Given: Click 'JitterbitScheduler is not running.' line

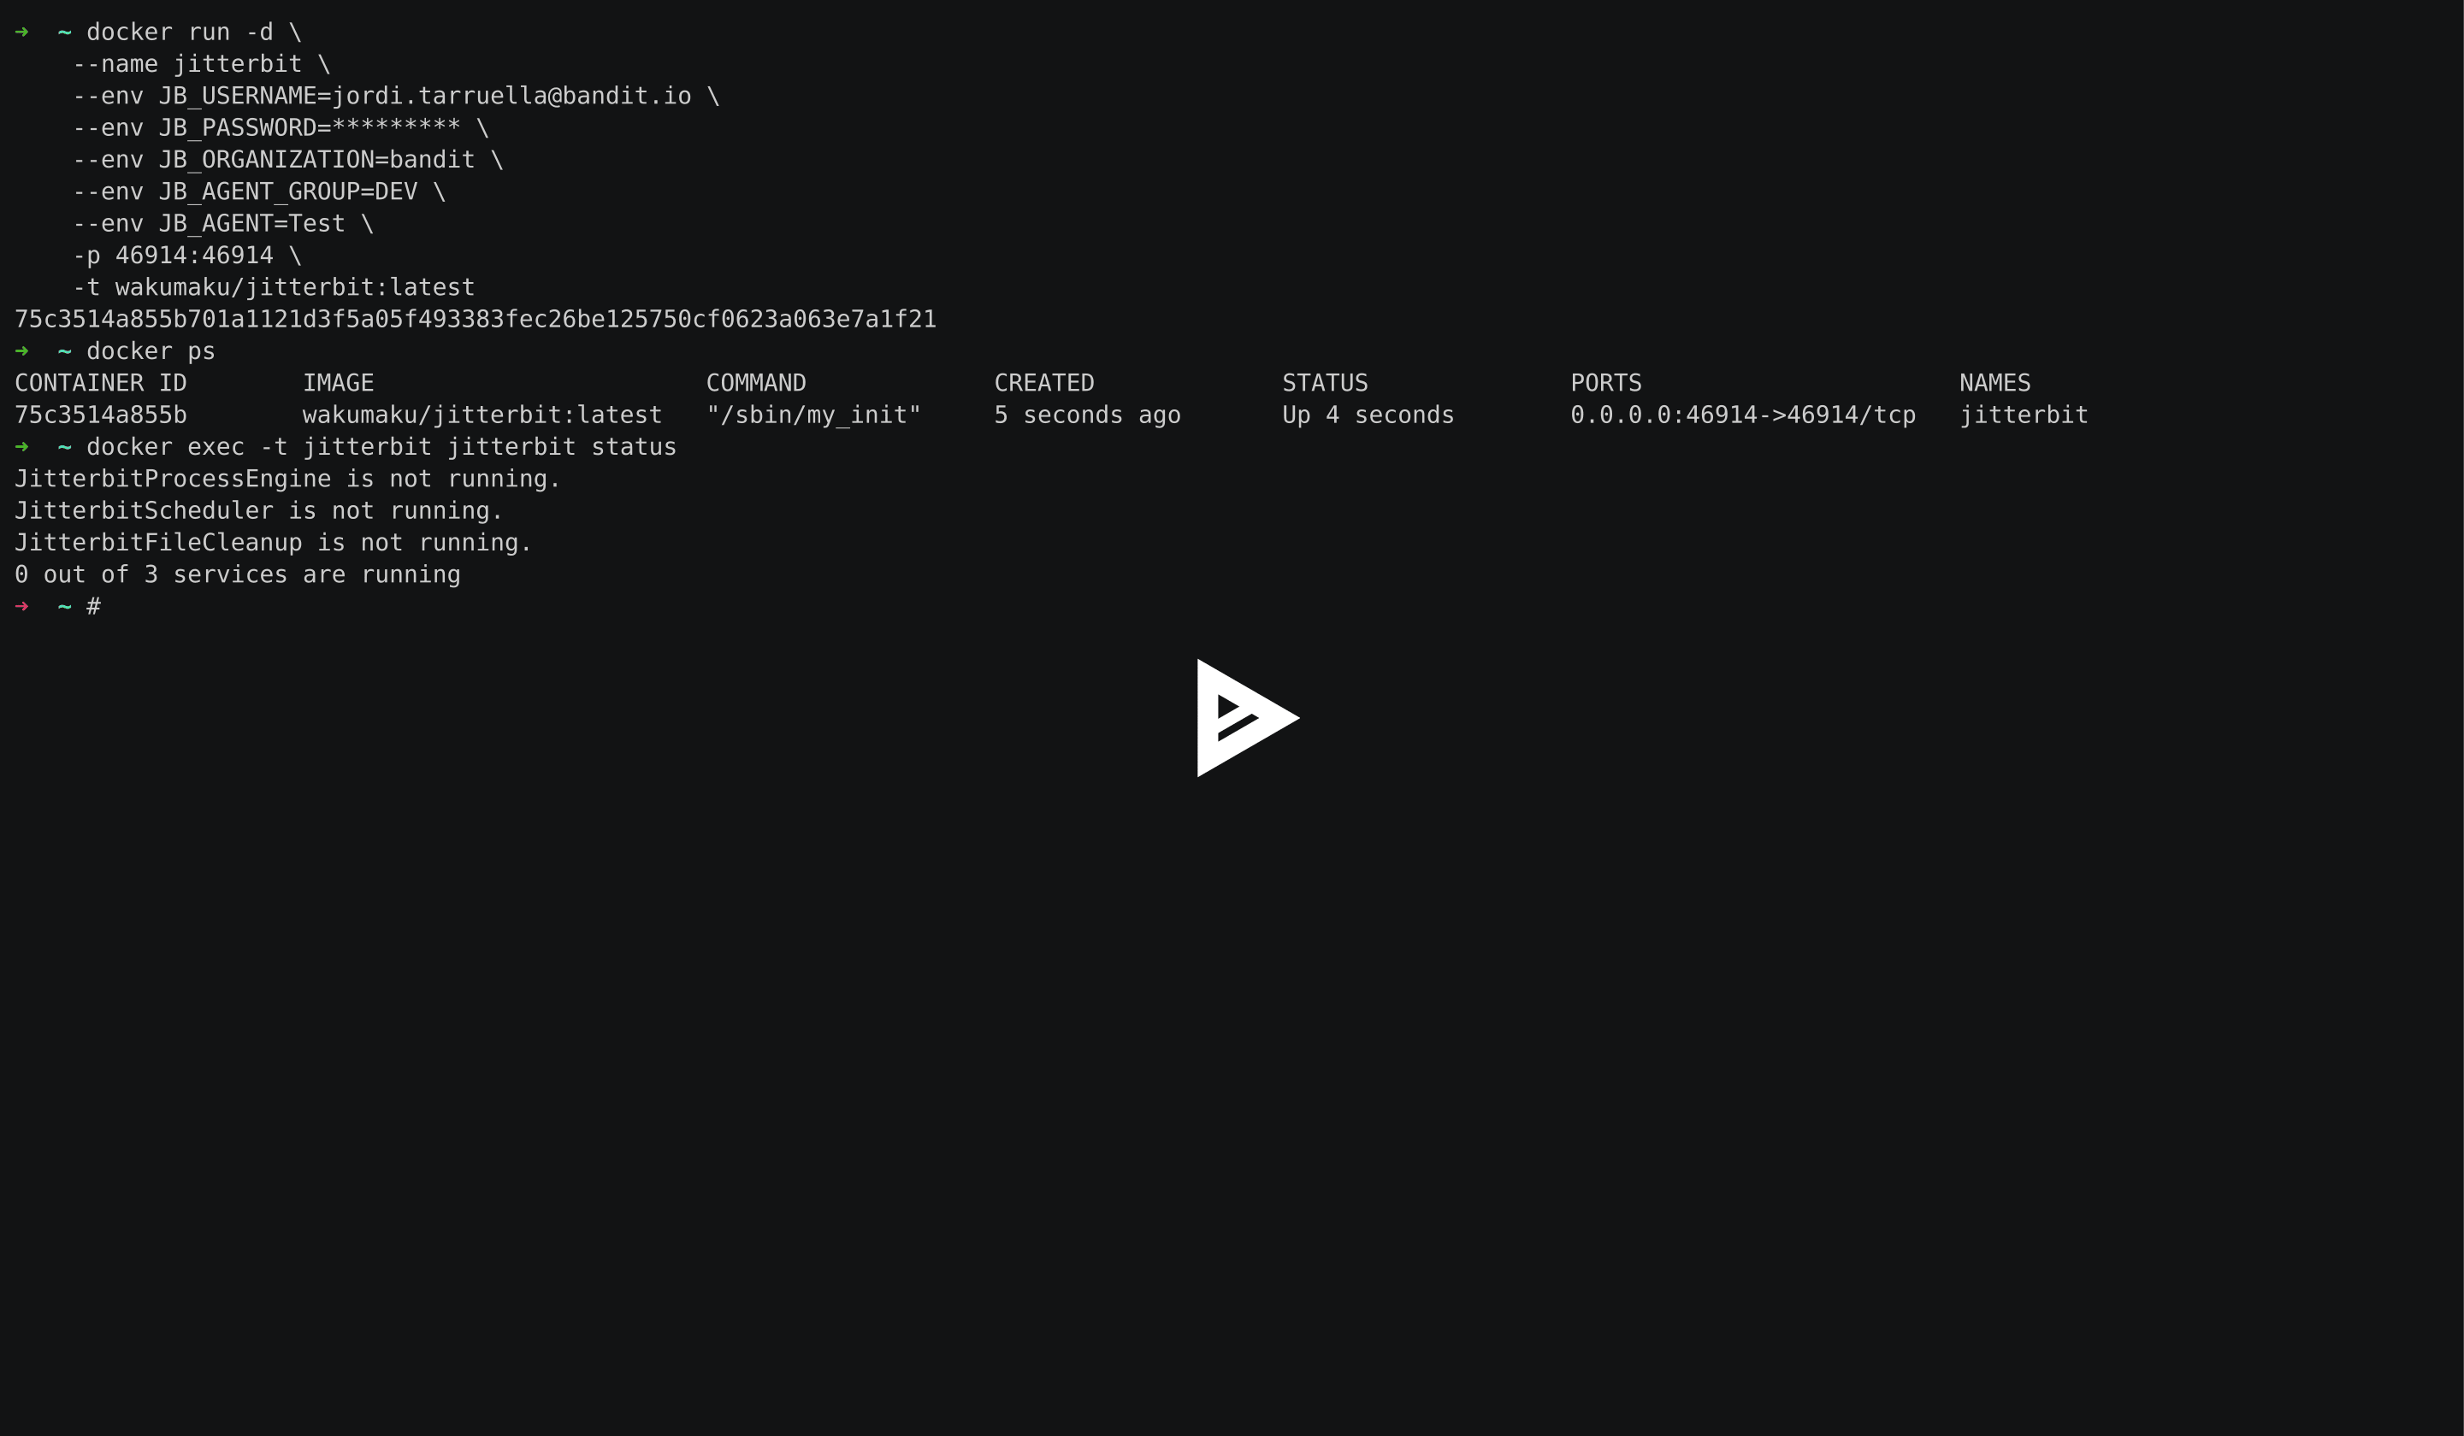Looking at the screenshot, I should (x=259, y=511).
